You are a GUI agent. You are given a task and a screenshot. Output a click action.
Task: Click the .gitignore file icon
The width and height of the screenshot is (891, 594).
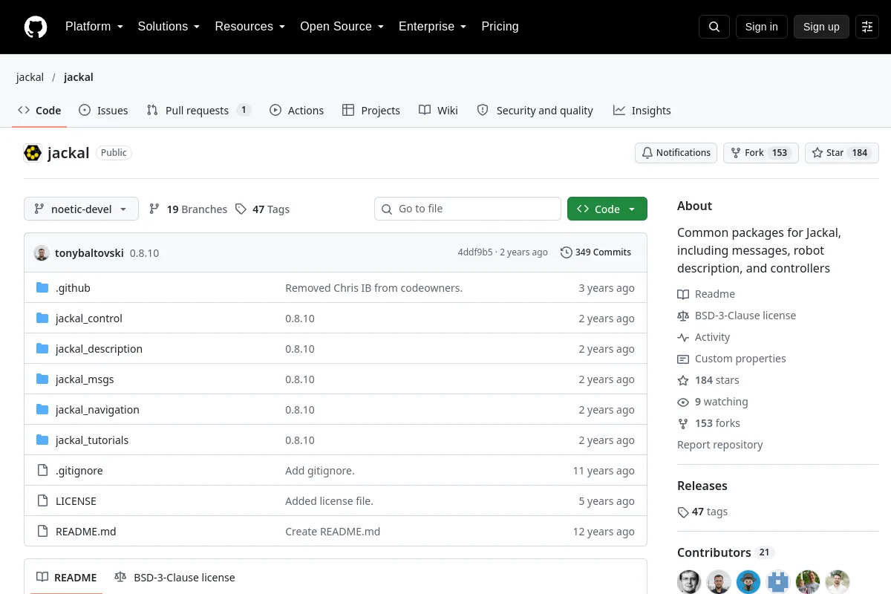pos(42,471)
